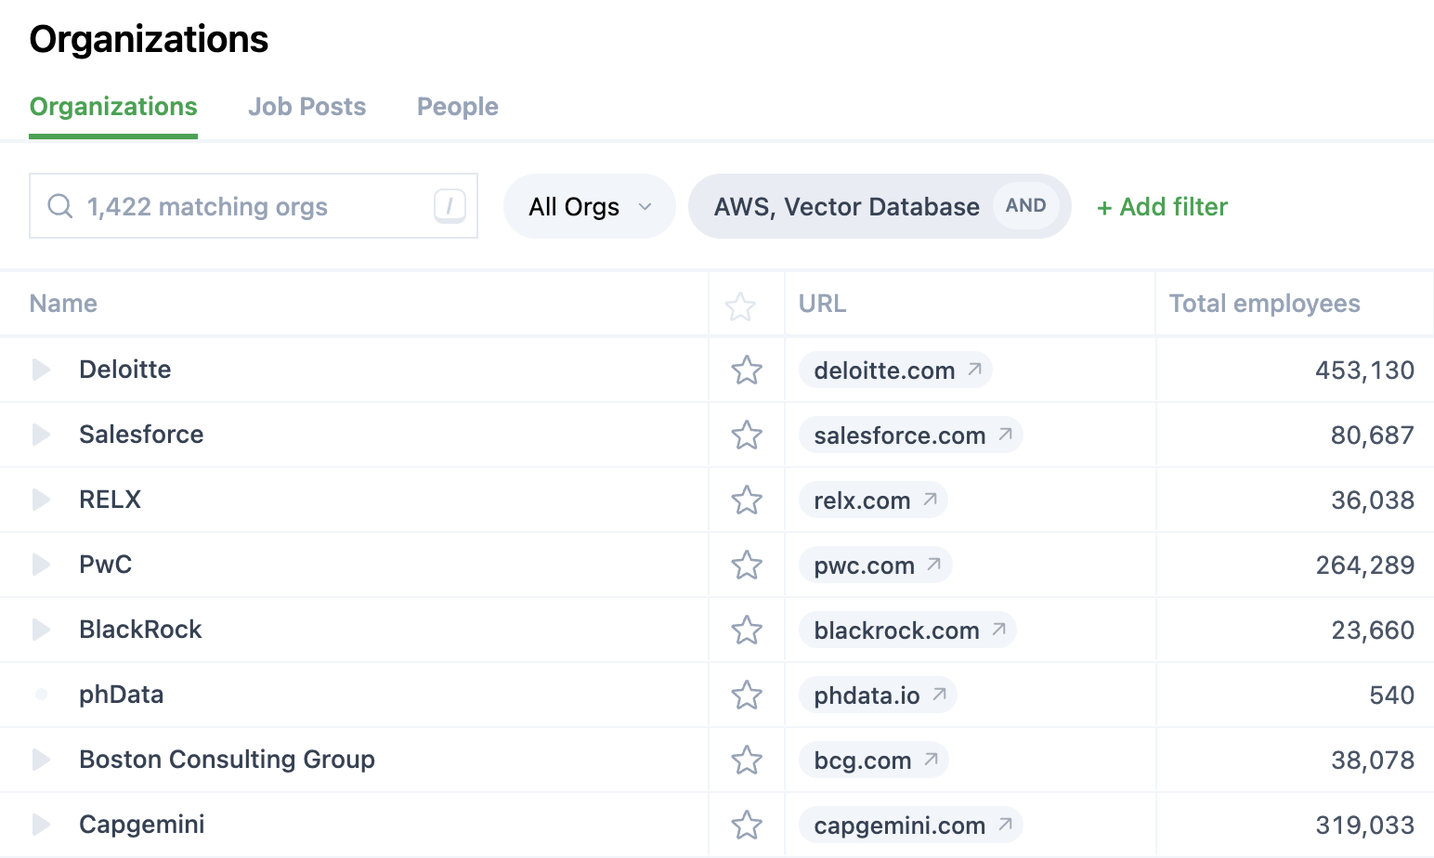
Task: Star the Capgemini row
Action: pyautogui.click(x=747, y=825)
